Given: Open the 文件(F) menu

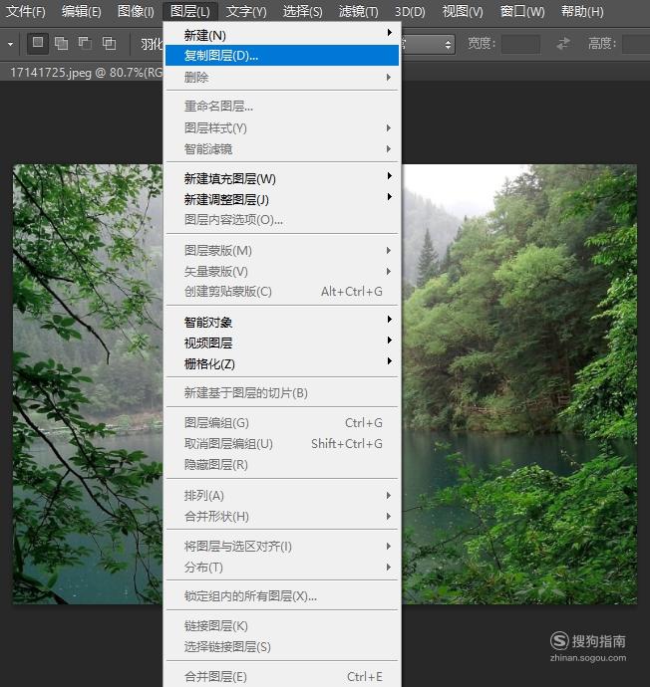Looking at the screenshot, I should [x=26, y=11].
